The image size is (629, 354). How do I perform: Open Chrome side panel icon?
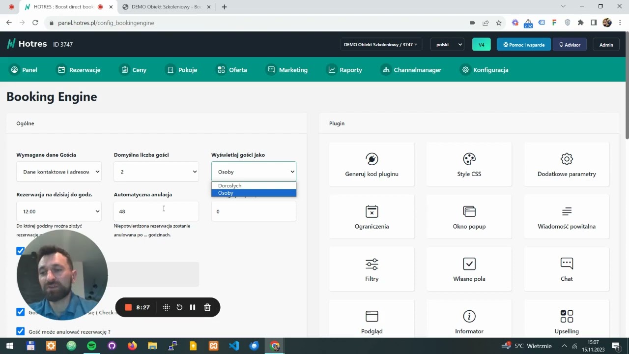[594, 23]
